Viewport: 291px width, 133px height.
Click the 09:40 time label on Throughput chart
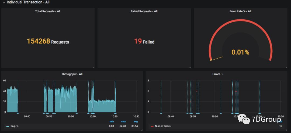pyautogui.click(x=27, y=117)
